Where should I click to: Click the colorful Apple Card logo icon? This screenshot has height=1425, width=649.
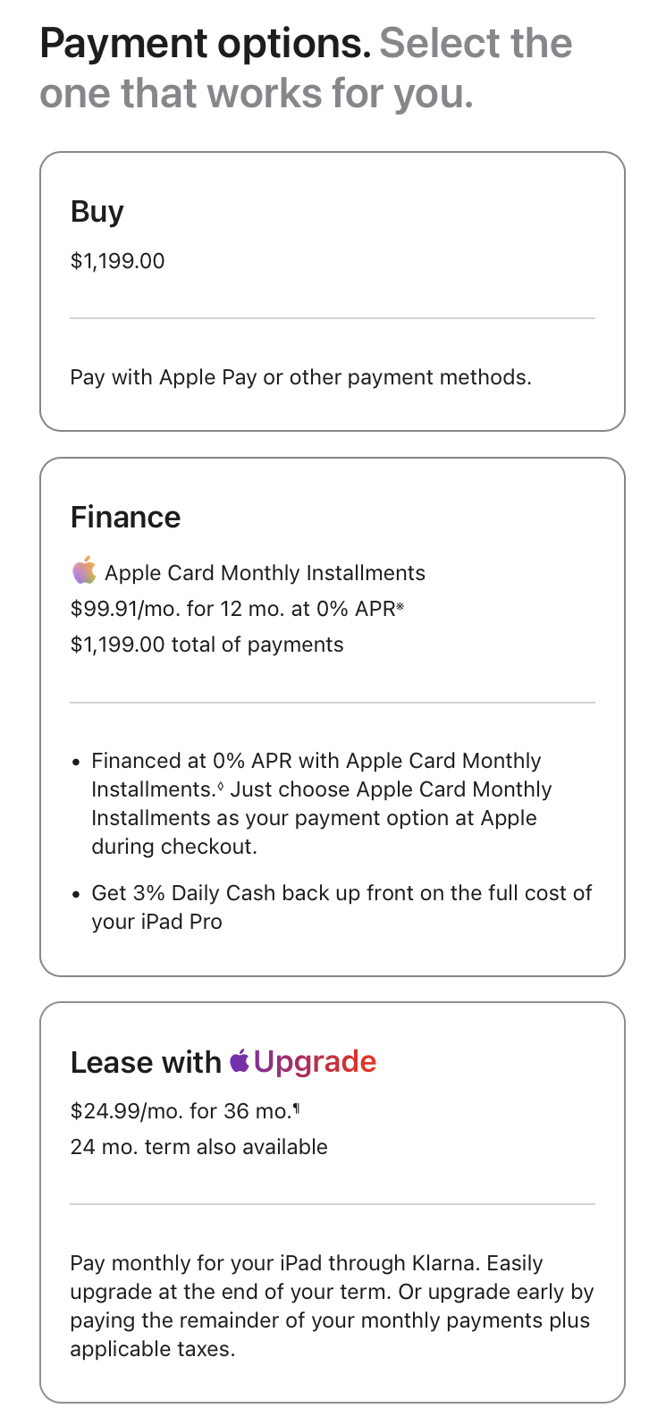click(84, 570)
